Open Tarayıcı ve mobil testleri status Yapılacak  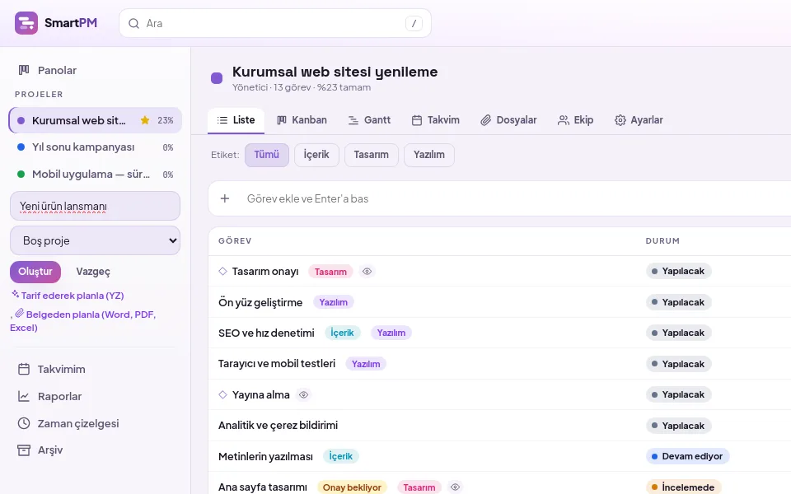tap(678, 364)
